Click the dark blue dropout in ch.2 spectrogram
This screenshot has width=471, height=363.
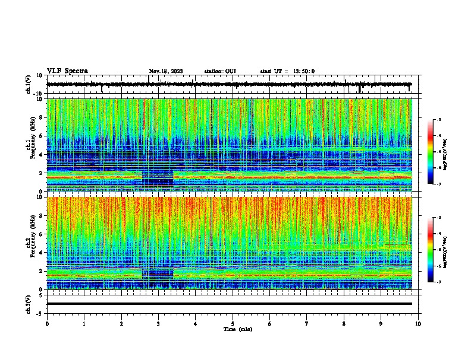coord(158,274)
